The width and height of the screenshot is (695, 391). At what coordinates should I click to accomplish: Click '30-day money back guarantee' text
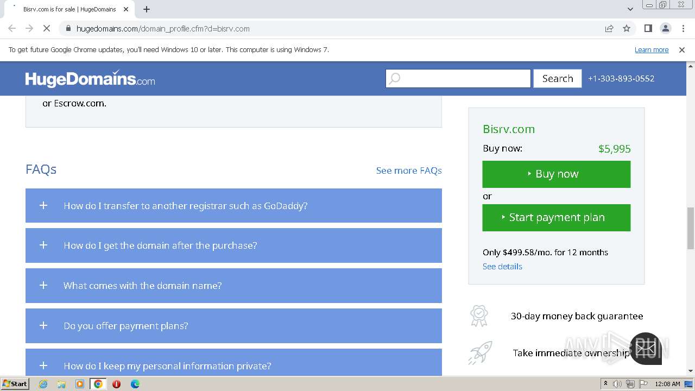(577, 316)
